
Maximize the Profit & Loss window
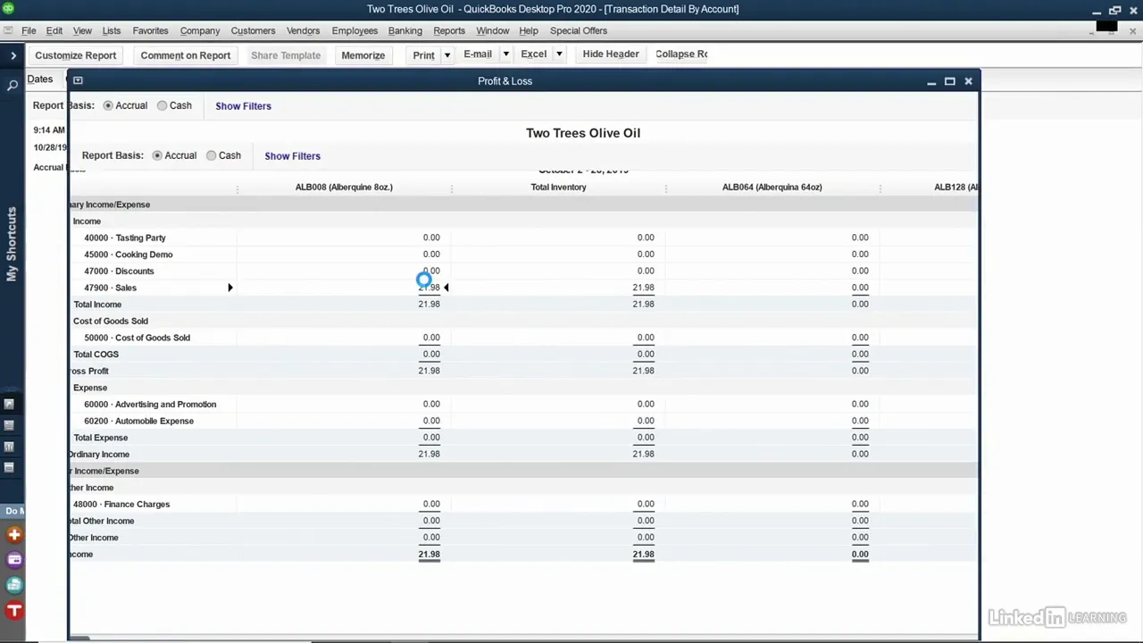(949, 81)
